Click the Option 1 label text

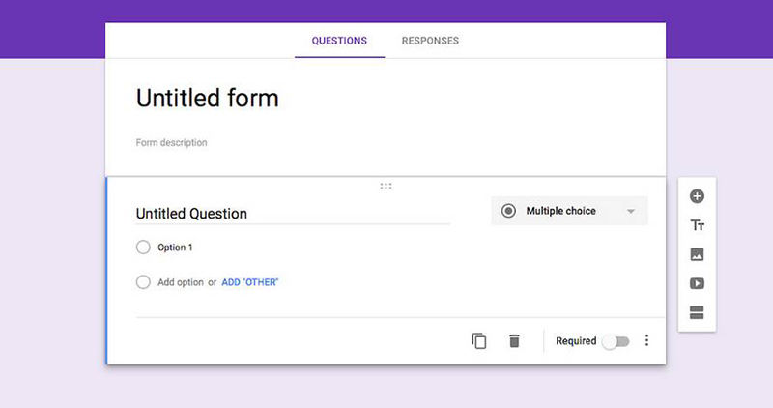(175, 248)
